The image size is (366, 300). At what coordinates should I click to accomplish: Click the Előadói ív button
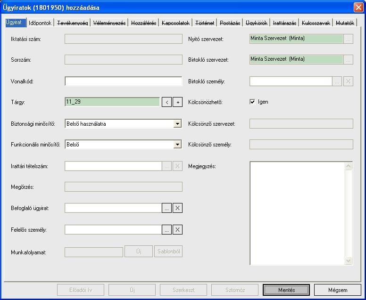[81, 290]
